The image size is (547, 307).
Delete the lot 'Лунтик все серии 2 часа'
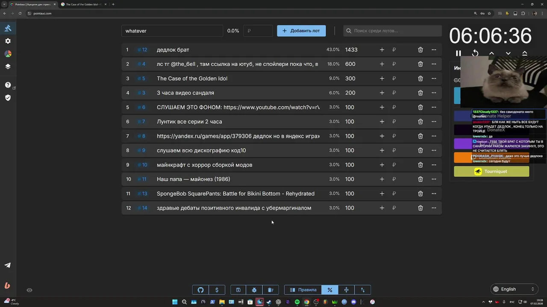point(421,122)
